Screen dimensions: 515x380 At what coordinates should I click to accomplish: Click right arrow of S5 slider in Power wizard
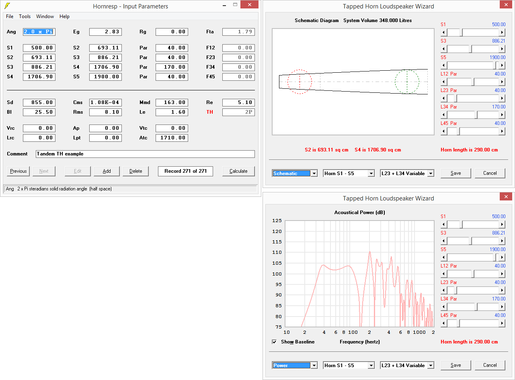(x=502, y=257)
